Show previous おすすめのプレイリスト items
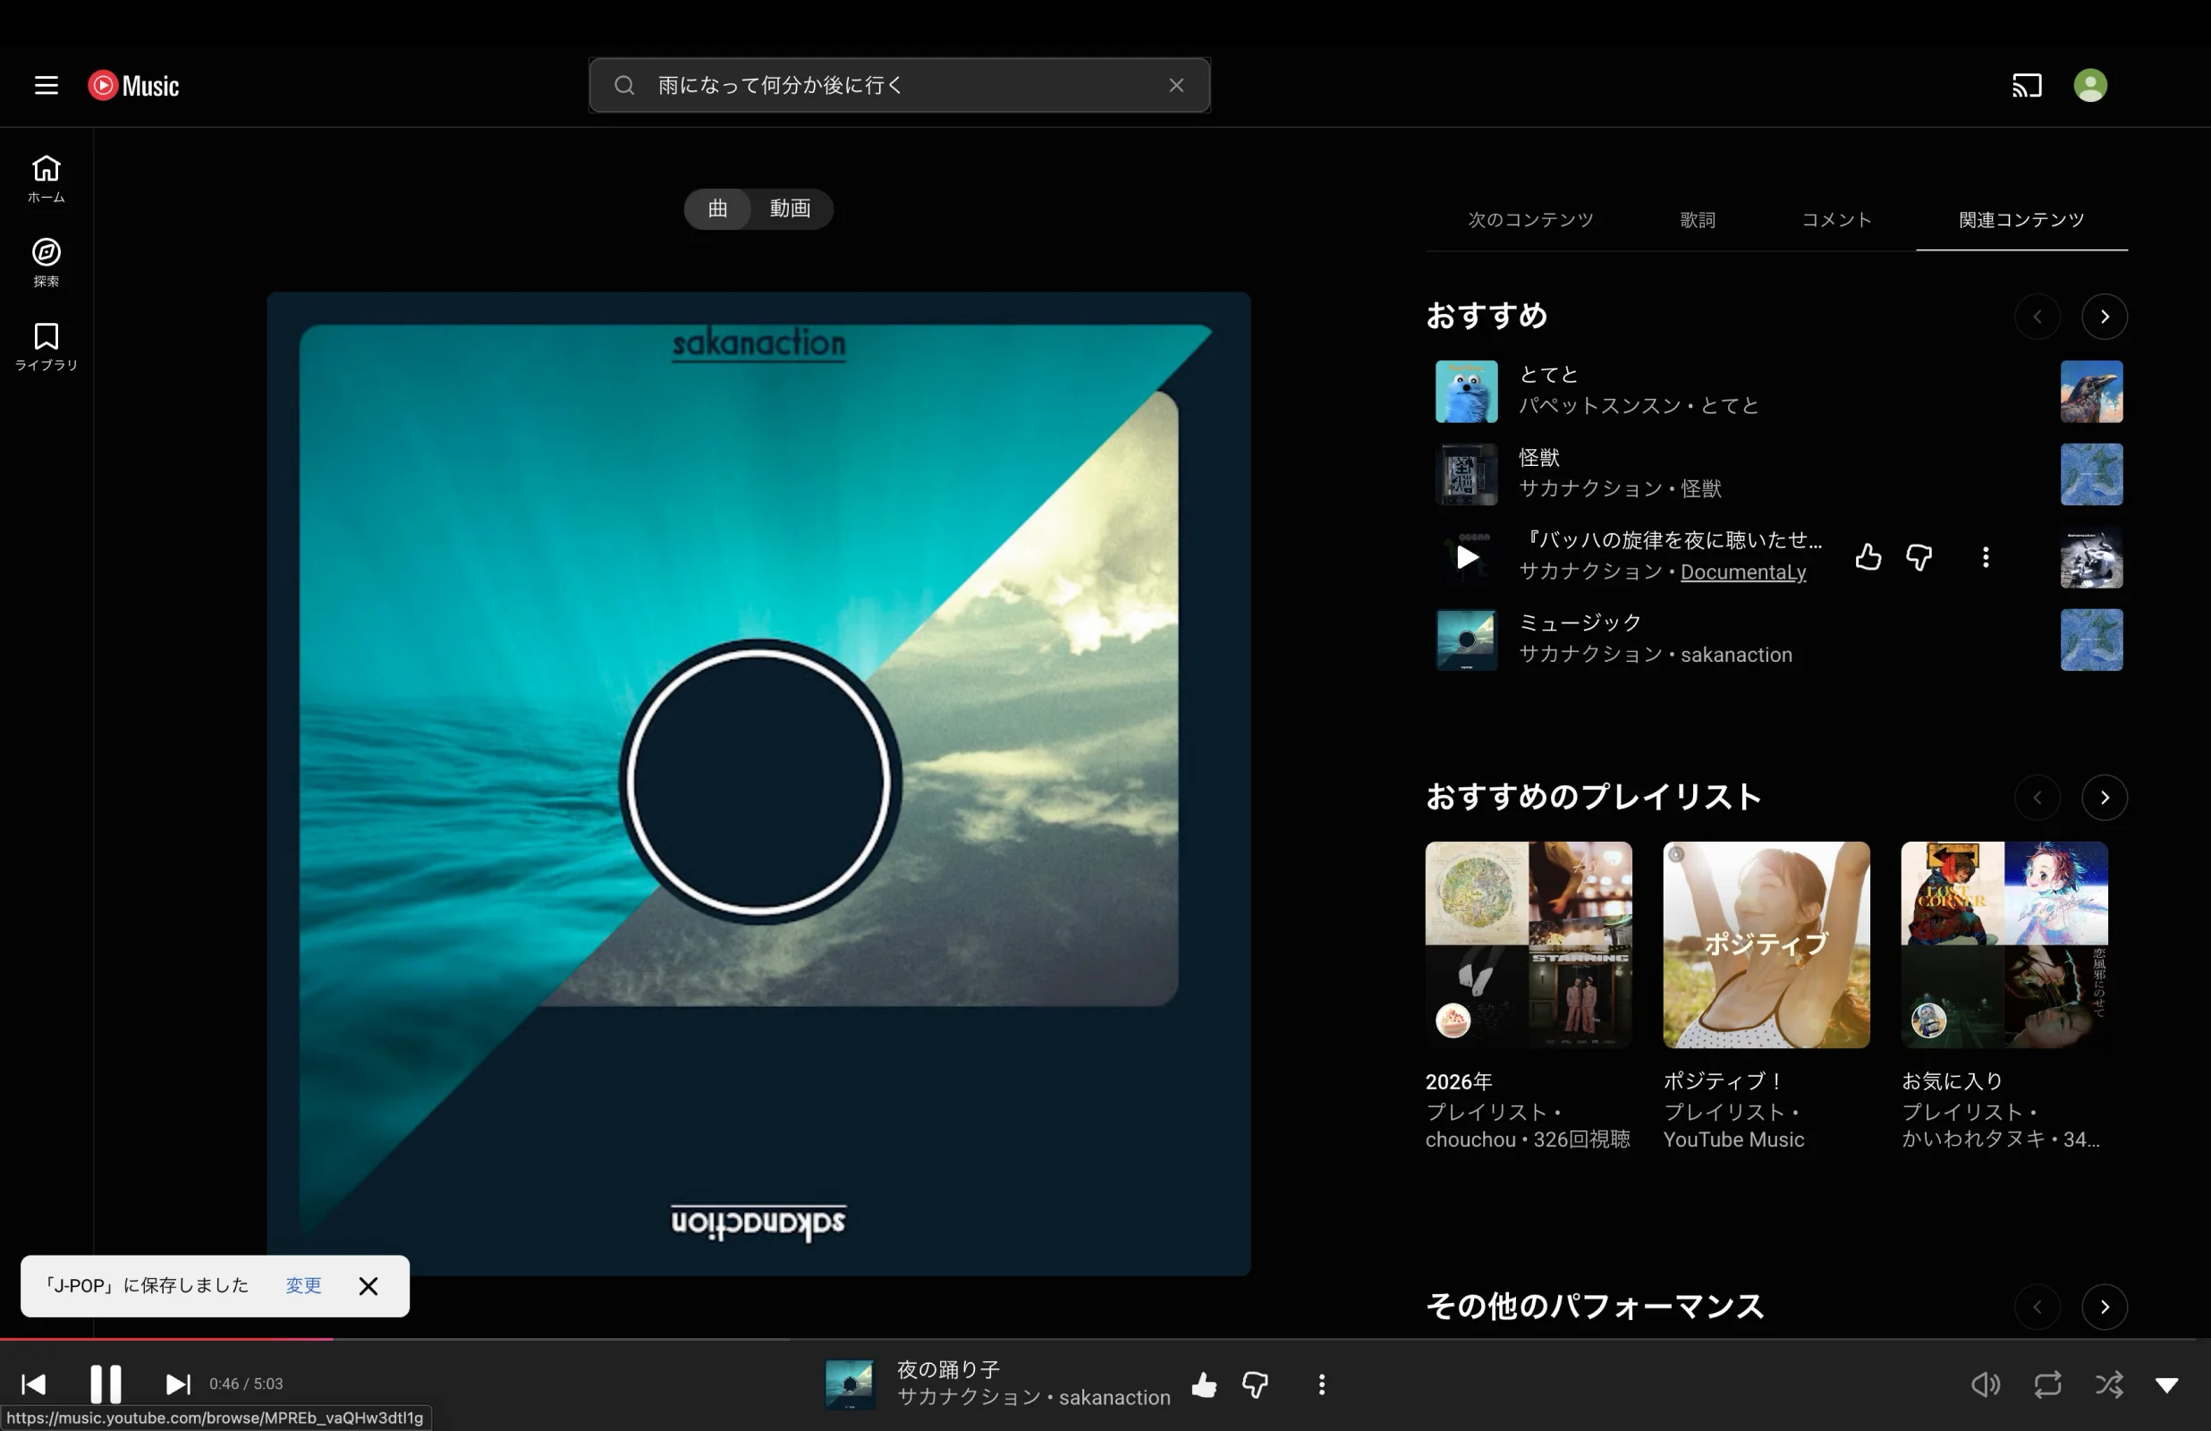The width and height of the screenshot is (2211, 1431). point(2037,798)
